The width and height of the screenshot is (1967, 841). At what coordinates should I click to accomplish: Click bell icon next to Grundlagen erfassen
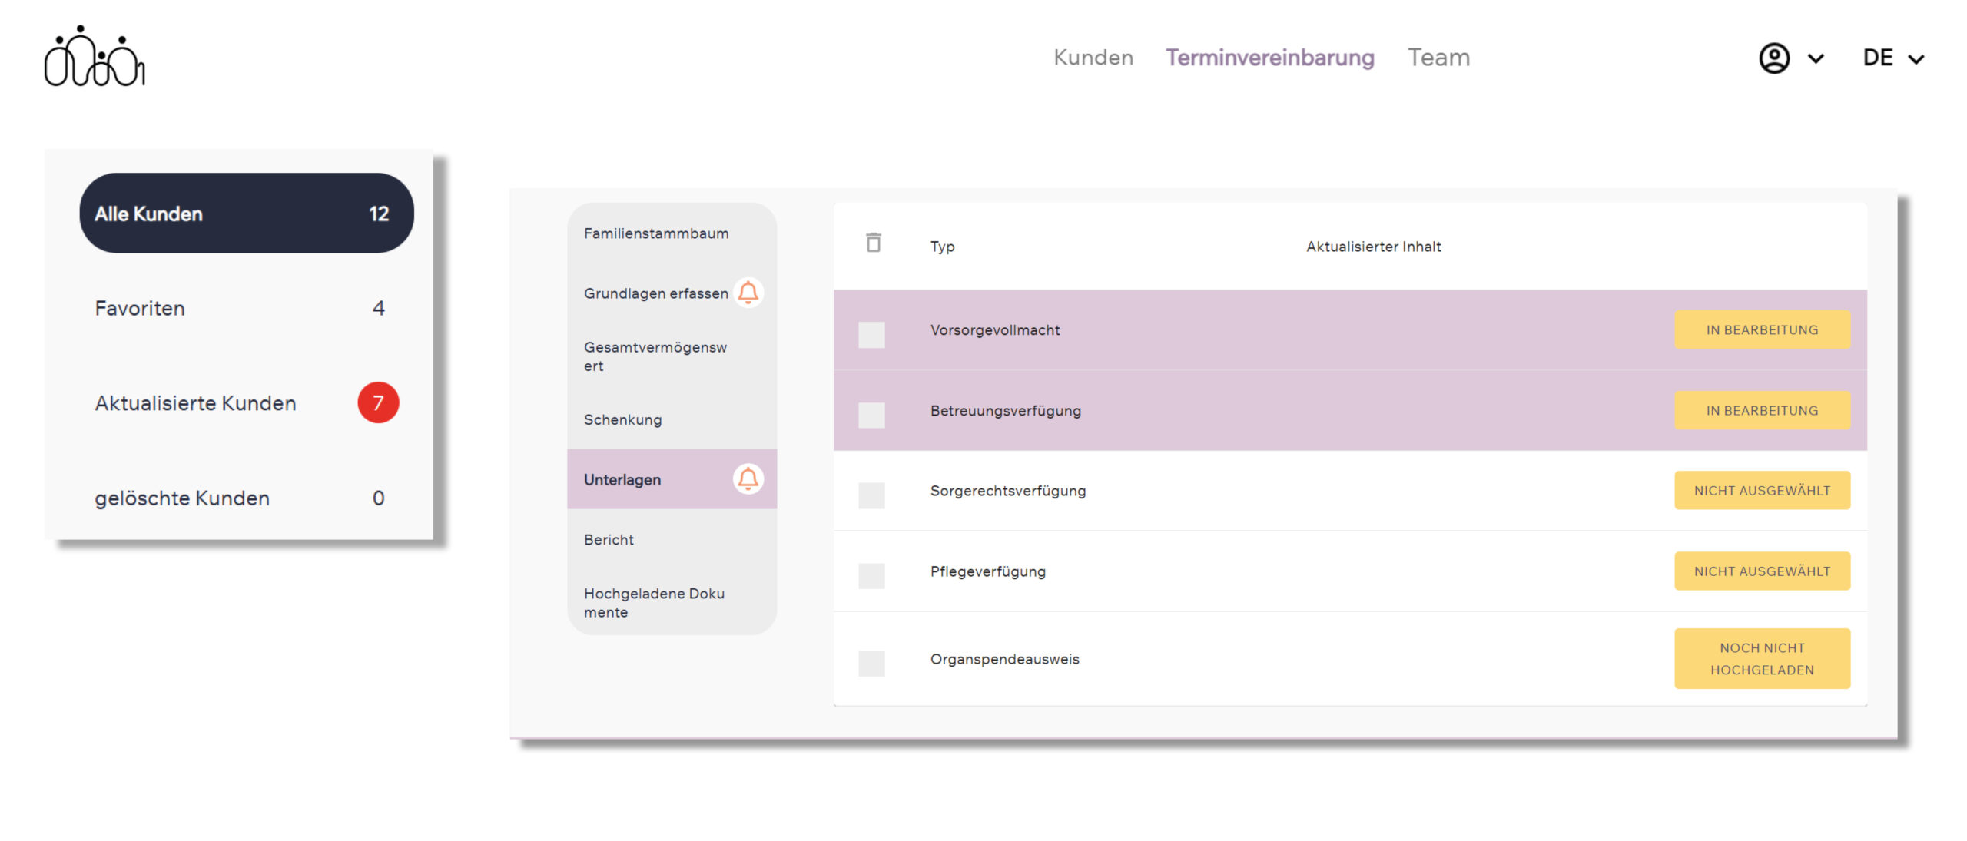(748, 293)
